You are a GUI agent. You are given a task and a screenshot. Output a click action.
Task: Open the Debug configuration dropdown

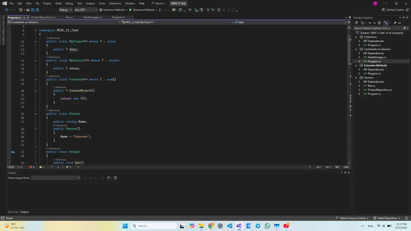tap(65, 10)
